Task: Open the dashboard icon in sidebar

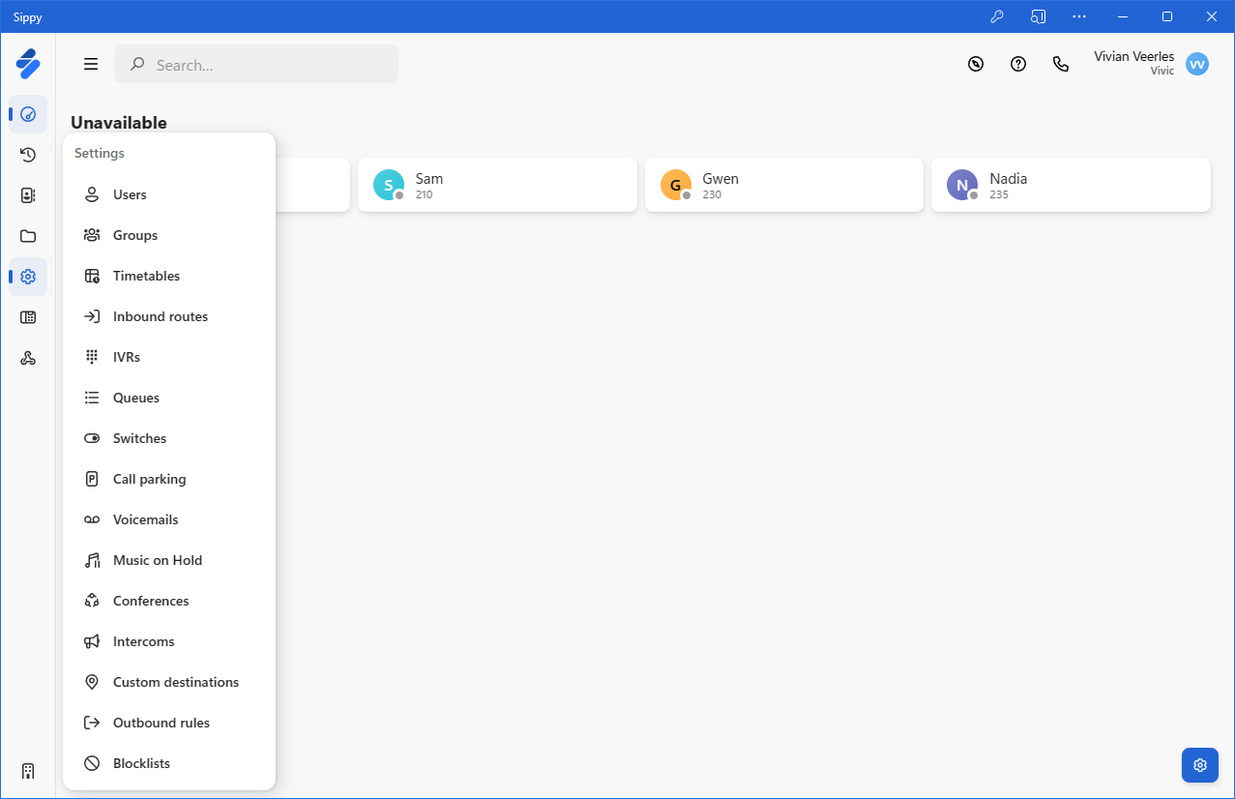Action: pyautogui.click(x=28, y=114)
